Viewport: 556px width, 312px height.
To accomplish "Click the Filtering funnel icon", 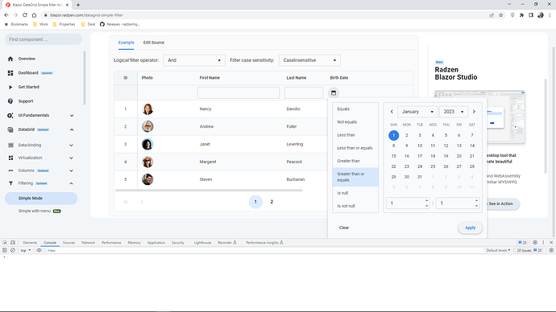I will coord(10,183).
